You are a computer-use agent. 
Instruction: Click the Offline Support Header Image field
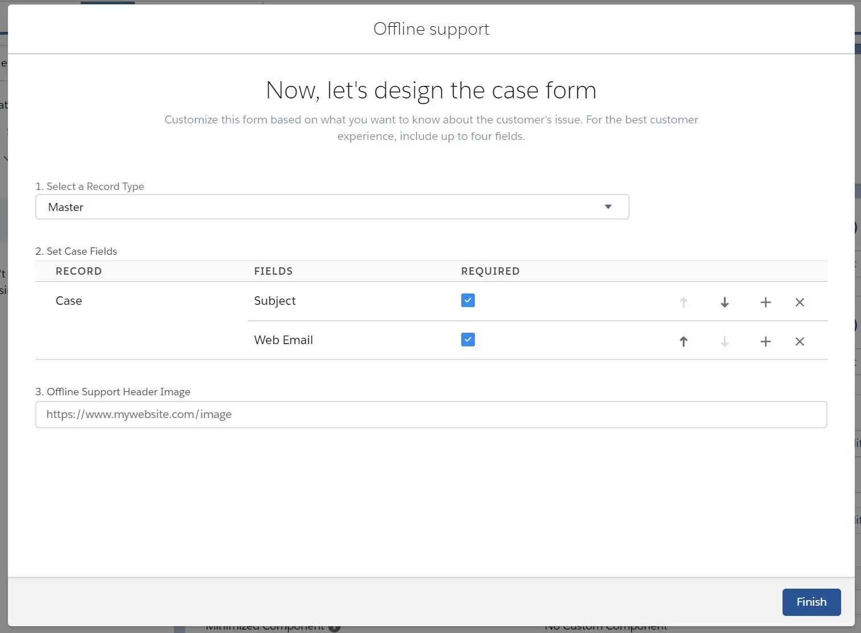[x=431, y=415]
